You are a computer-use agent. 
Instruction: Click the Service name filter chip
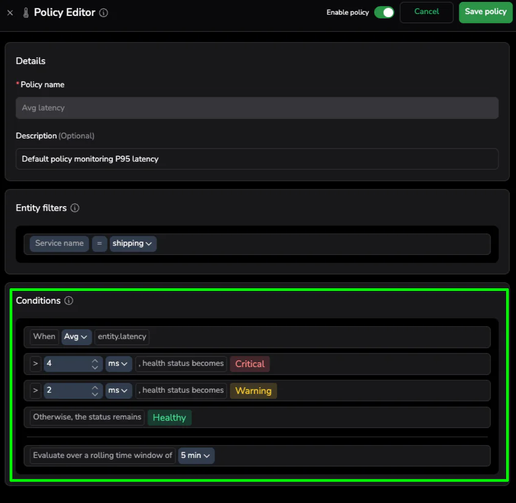pos(59,244)
